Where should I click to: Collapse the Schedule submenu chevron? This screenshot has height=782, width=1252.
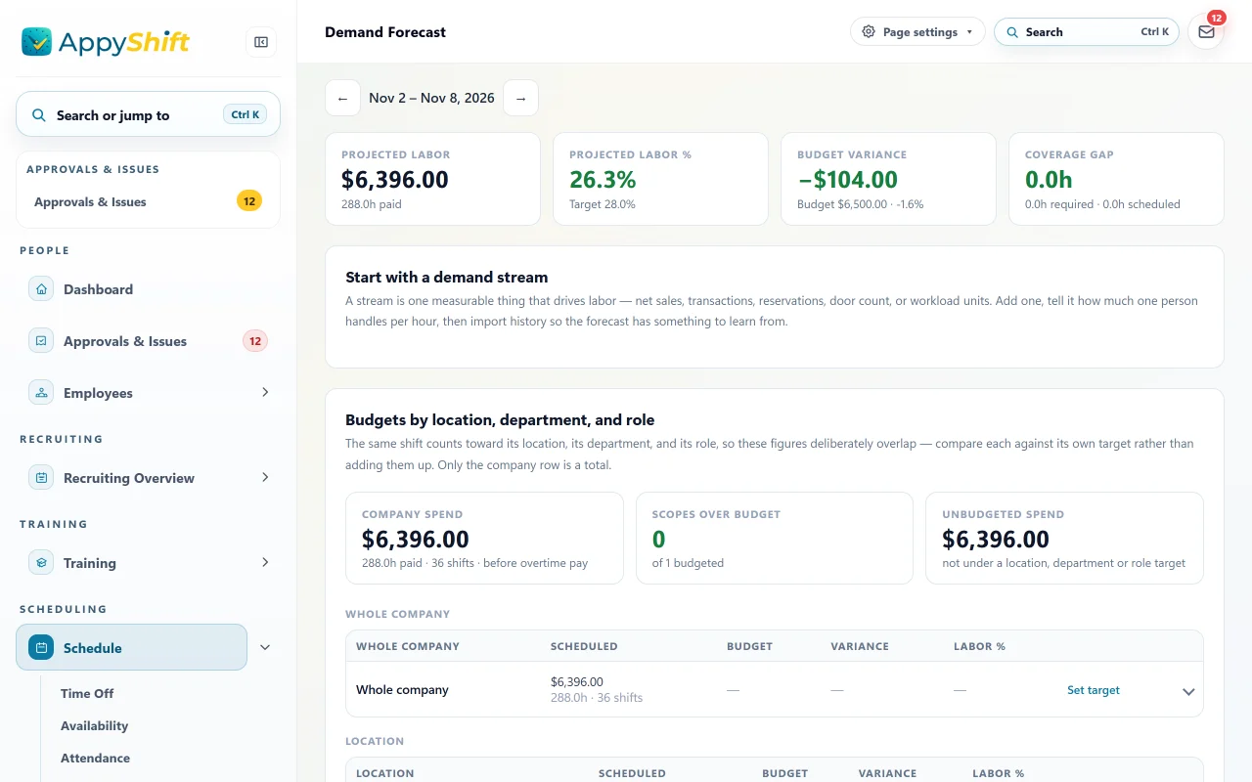tap(265, 648)
